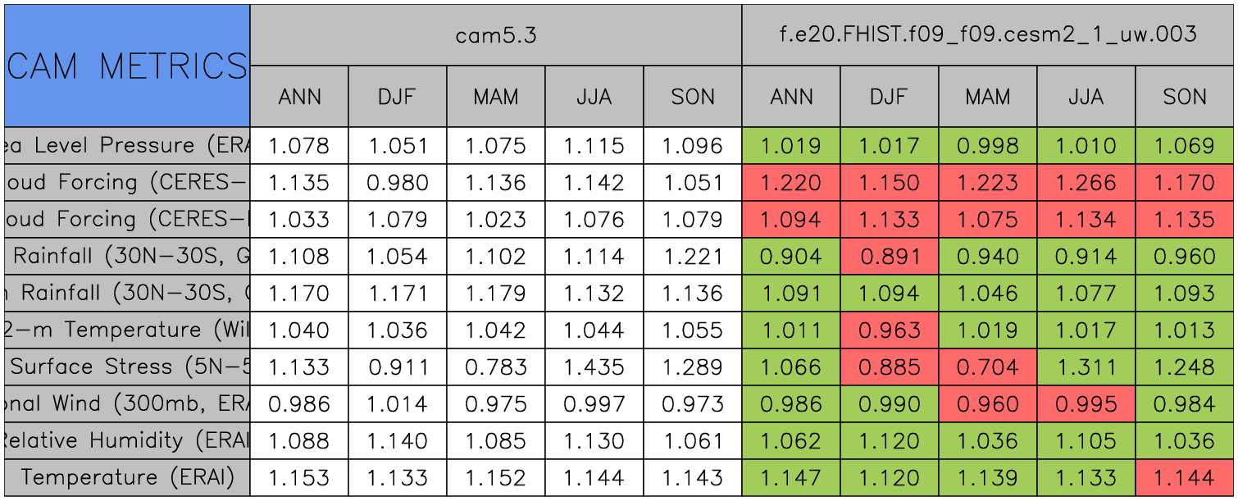Click the DJF column header under cam5.3

398,97
